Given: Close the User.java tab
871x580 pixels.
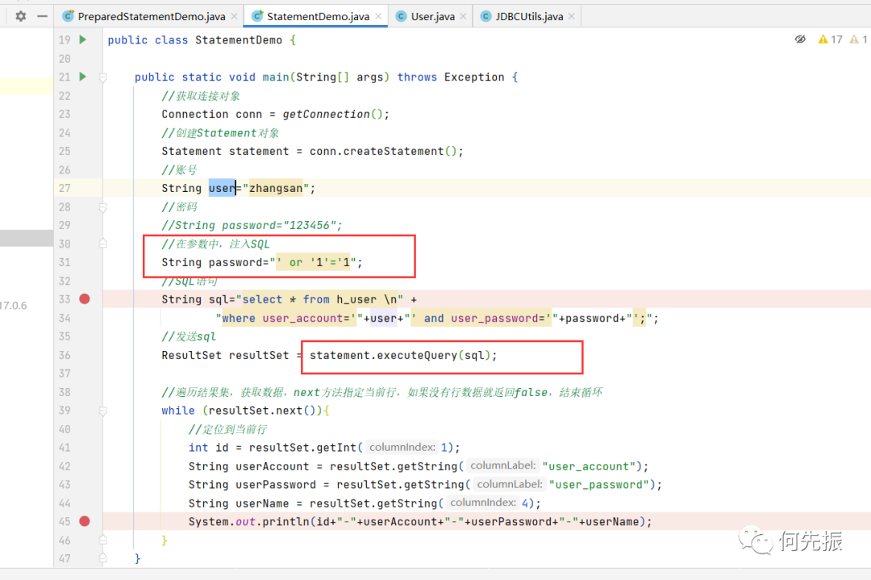Looking at the screenshot, I should 463,16.
